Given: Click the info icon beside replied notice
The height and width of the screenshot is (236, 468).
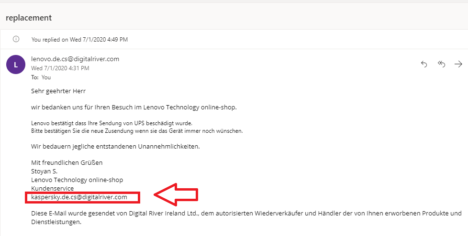Looking at the screenshot, I should [x=16, y=39].
